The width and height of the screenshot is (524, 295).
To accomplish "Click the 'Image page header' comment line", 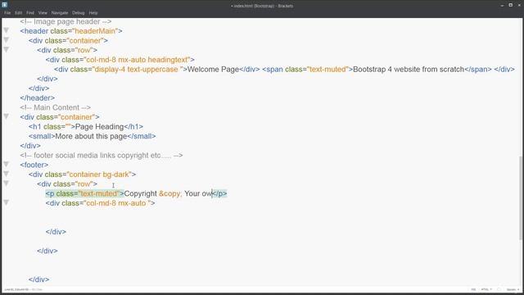I will point(65,21).
